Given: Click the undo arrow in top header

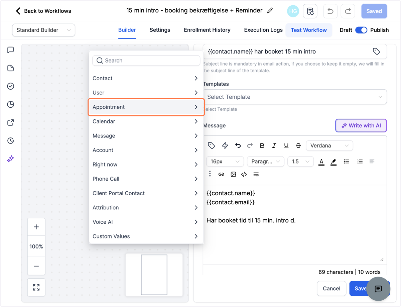Looking at the screenshot, I should pos(330,11).
